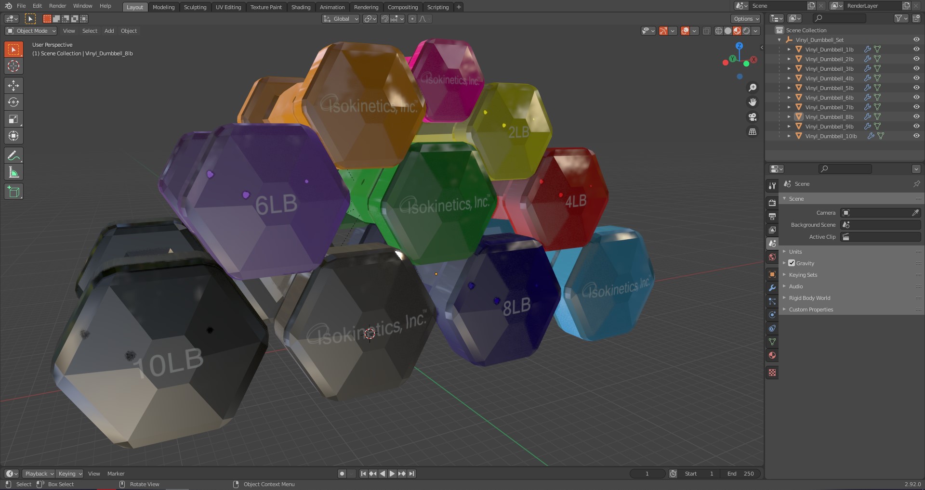Expand Vinyl_Dumbbell_2lb tree item
The image size is (925, 490).
pos(789,59)
